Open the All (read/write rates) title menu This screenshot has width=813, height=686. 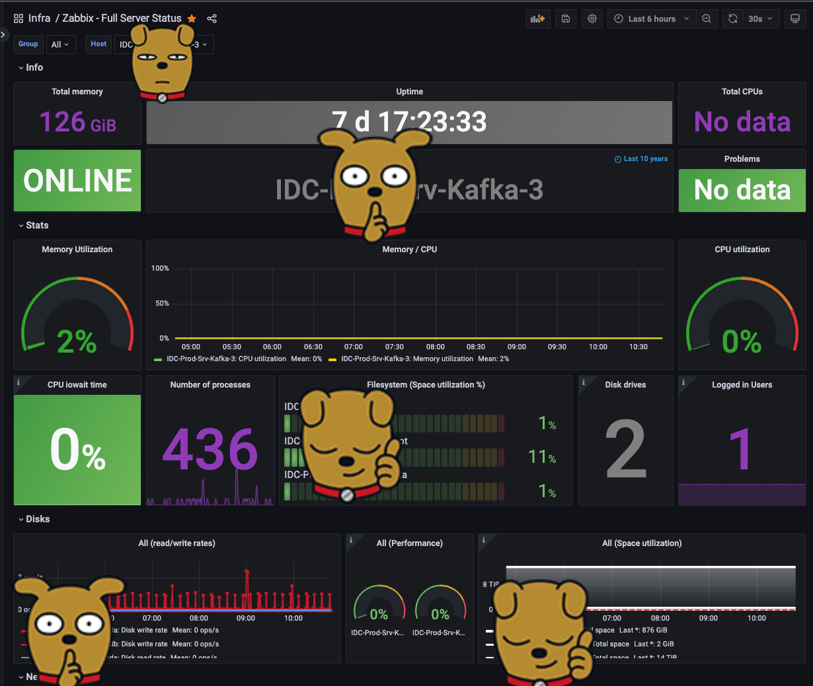pos(176,543)
